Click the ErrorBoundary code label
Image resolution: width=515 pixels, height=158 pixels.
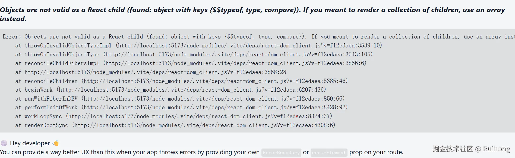[281, 153]
